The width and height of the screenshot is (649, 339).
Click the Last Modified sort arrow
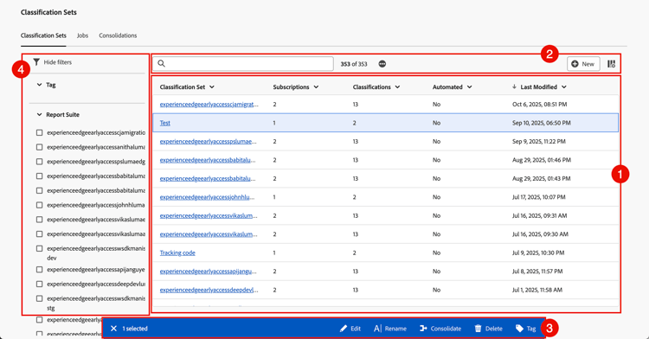pyautogui.click(x=514, y=86)
